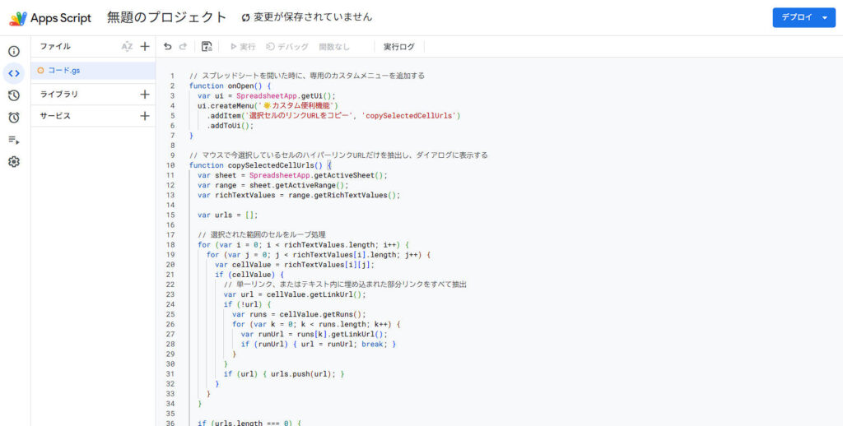
Task: Click line number 10 in the gutter
Action: tap(171, 165)
